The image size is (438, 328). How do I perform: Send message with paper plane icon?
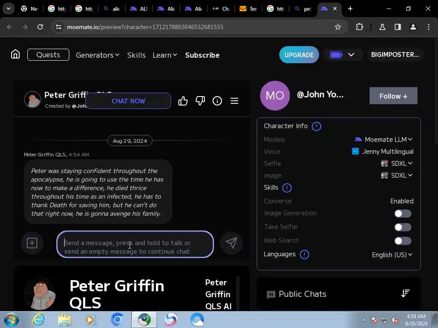231,243
